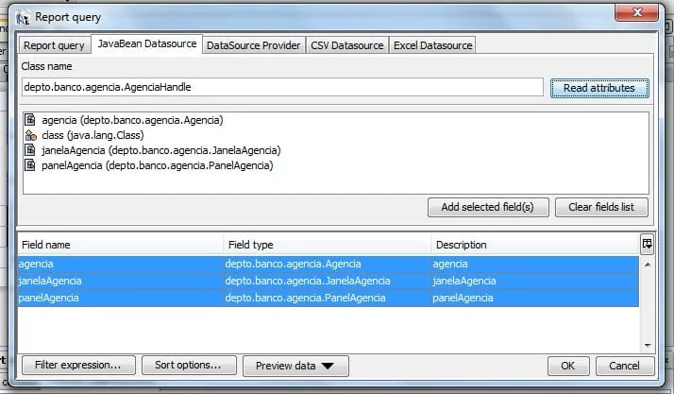Select class (java.lang.Class) attribute row
Image resolution: width=674 pixels, height=394 pixels.
point(93,135)
